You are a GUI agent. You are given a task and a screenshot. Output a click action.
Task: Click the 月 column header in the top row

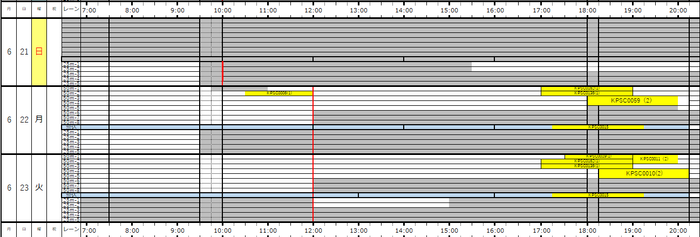click(x=9, y=9)
